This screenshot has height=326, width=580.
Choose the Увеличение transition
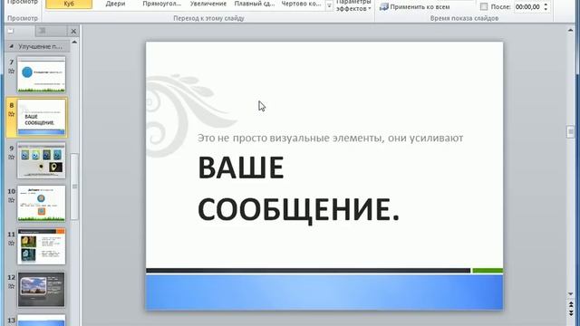click(x=208, y=4)
